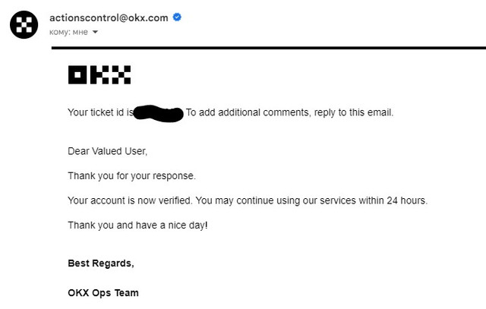The image size is (486, 309).
Task: Open the OKX sender avatar
Action: coord(24,25)
